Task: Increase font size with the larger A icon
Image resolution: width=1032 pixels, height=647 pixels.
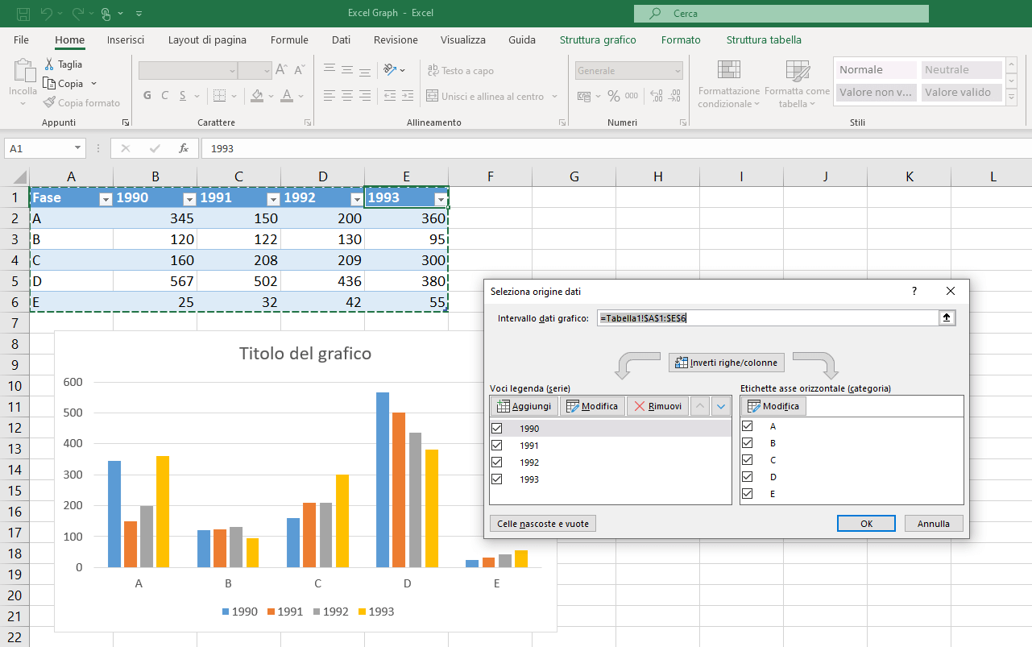Action: (x=281, y=70)
